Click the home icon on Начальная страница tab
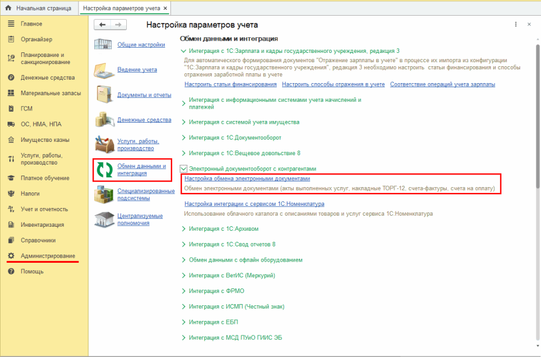Viewport: 541px width, 357px height. pos(8,8)
